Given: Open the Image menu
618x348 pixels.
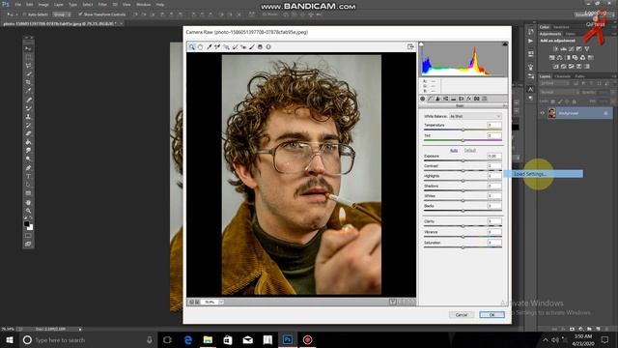Looking at the screenshot, I should coord(43,4).
